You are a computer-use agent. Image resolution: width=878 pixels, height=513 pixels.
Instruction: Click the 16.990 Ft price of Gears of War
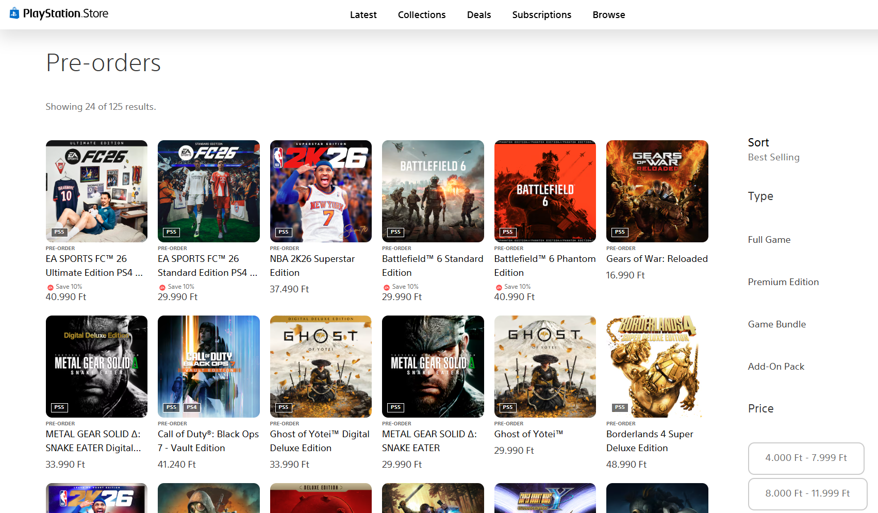[625, 275]
